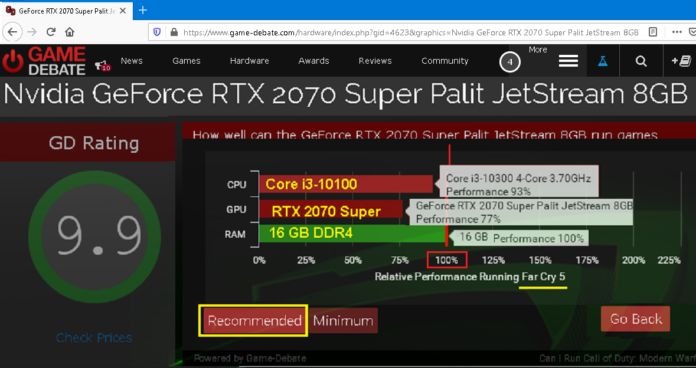Go back with the browser back arrow
This screenshot has height=368, width=696.
coord(12,32)
